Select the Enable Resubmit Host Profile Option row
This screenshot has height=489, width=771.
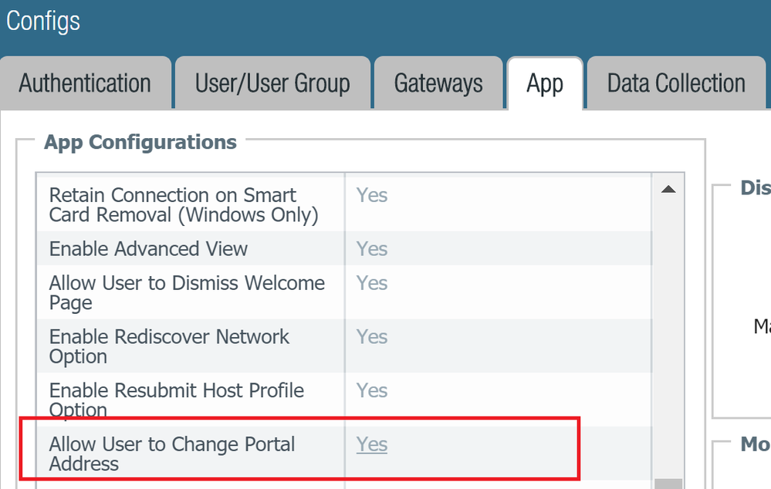tap(177, 400)
